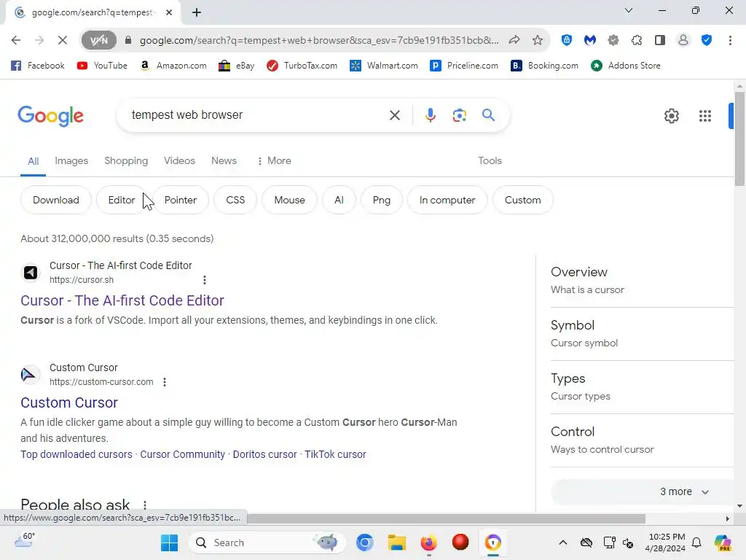Filter results with the Pointer chip

tap(181, 200)
